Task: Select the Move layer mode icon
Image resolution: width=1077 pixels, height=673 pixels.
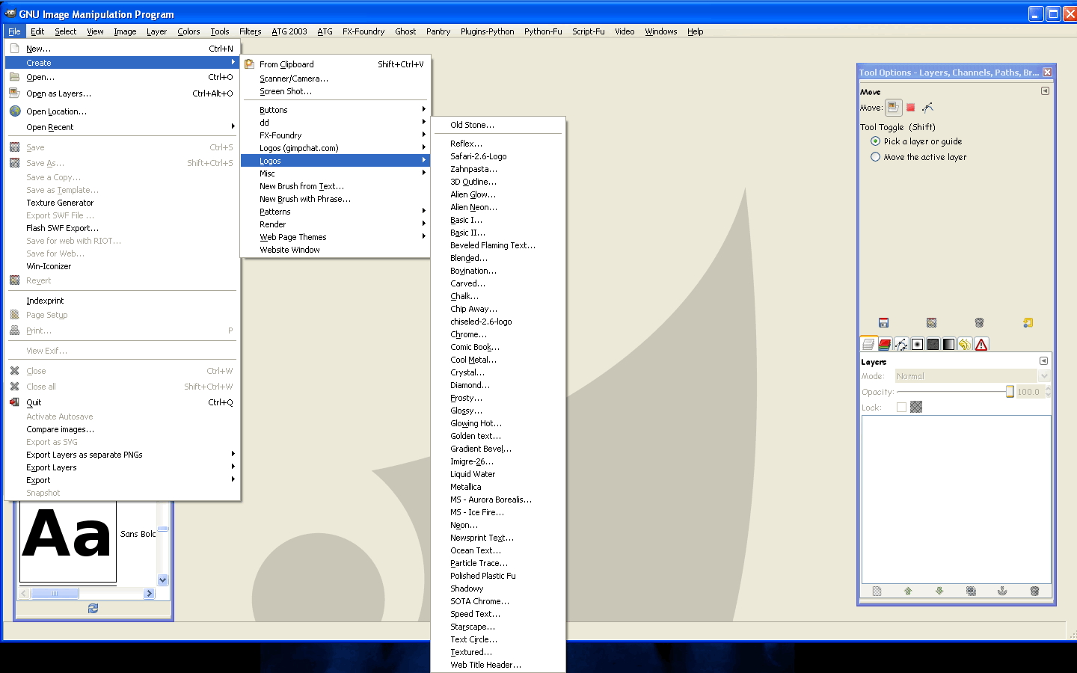Action: pyautogui.click(x=893, y=107)
